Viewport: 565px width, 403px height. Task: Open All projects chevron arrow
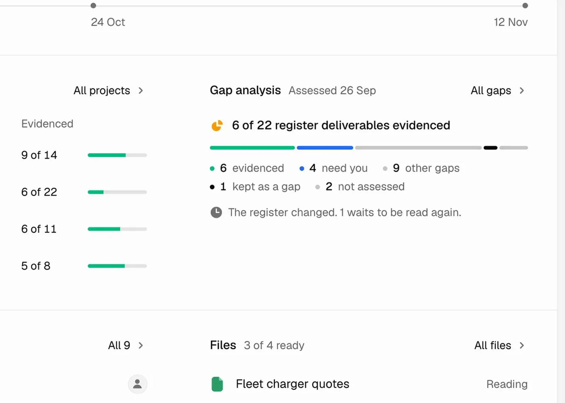point(141,91)
